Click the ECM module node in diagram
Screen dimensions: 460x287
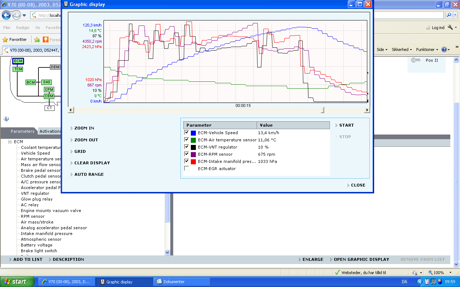[18, 61]
